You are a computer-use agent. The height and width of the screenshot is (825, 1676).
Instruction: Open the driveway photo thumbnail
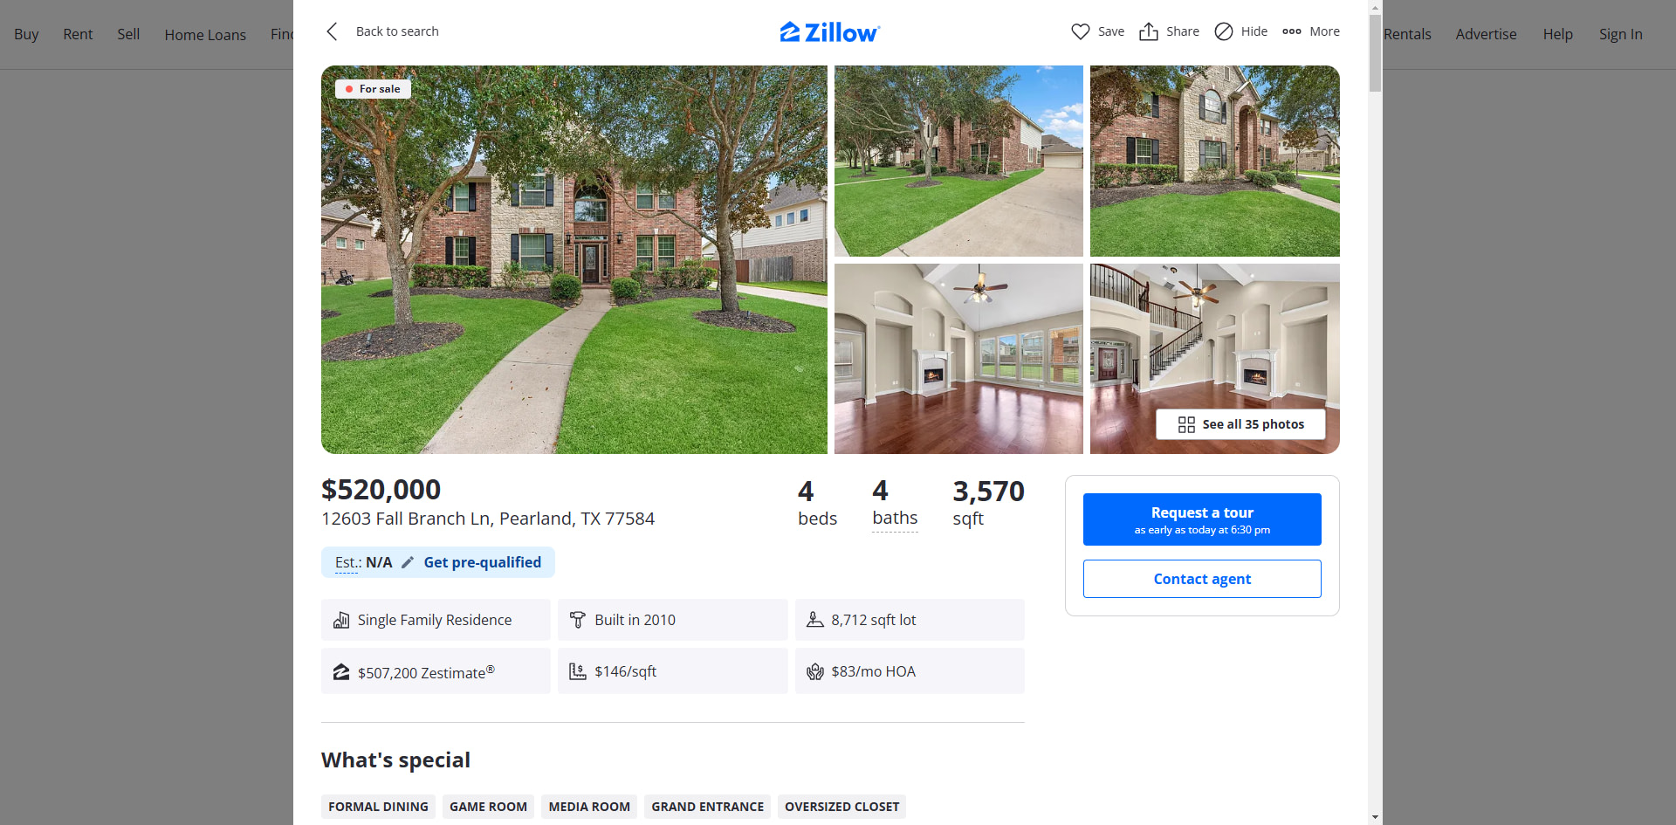[x=958, y=161]
